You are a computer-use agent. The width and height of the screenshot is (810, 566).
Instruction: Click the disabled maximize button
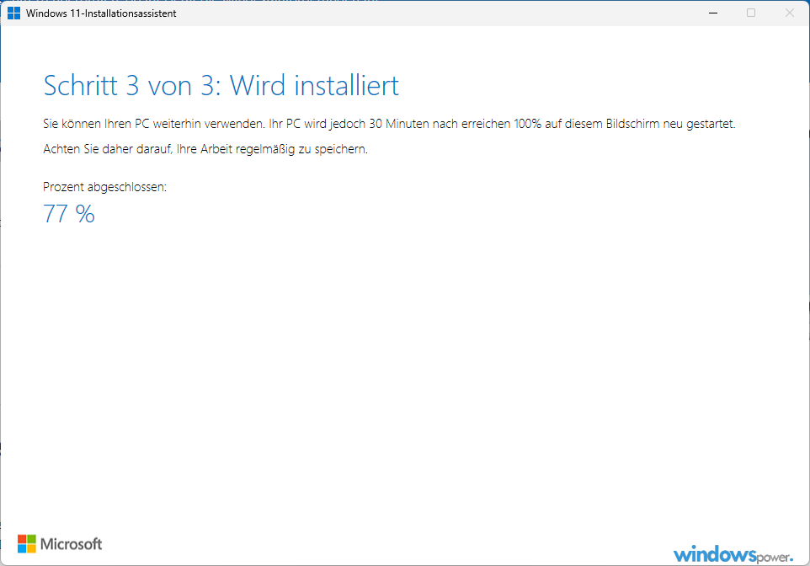tap(751, 13)
